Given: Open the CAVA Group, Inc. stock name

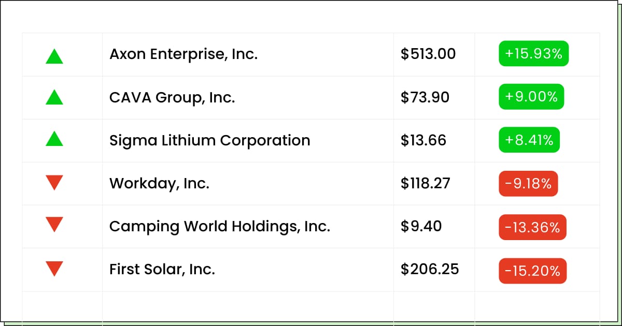Looking at the screenshot, I should point(172,97).
